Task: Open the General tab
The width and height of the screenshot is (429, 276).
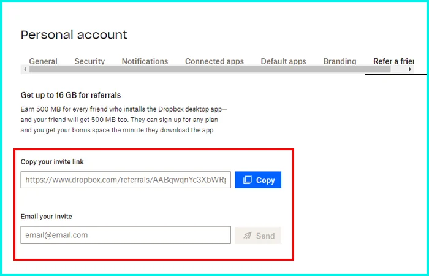Action: click(x=44, y=61)
